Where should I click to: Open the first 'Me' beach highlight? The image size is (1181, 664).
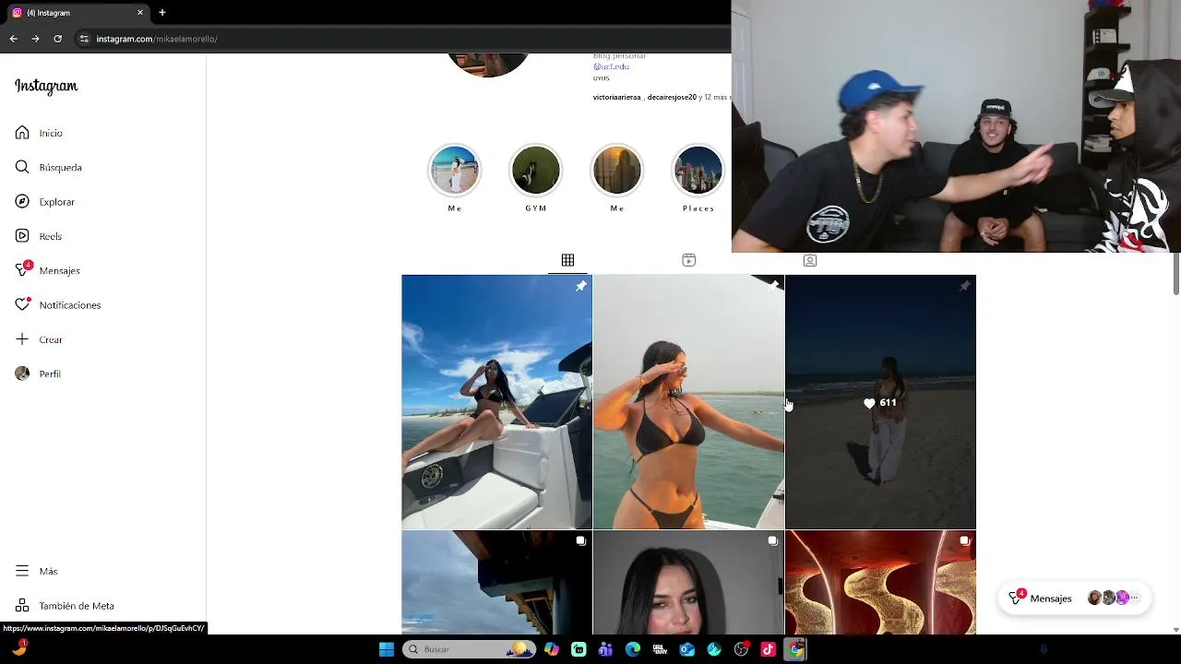[x=455, y=171]
